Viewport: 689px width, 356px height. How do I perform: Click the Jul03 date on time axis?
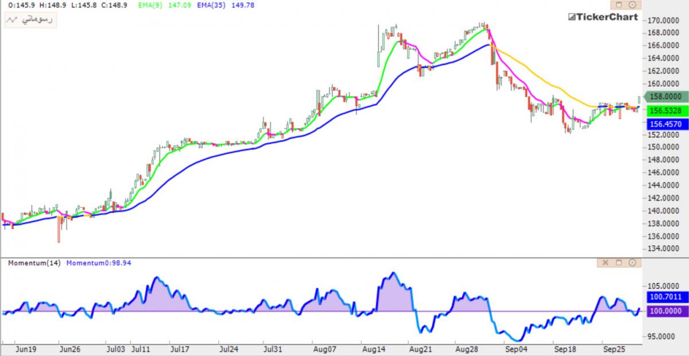click(117, 349)
